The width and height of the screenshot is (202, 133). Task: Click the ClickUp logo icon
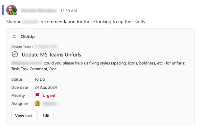(x=14, y=37)
